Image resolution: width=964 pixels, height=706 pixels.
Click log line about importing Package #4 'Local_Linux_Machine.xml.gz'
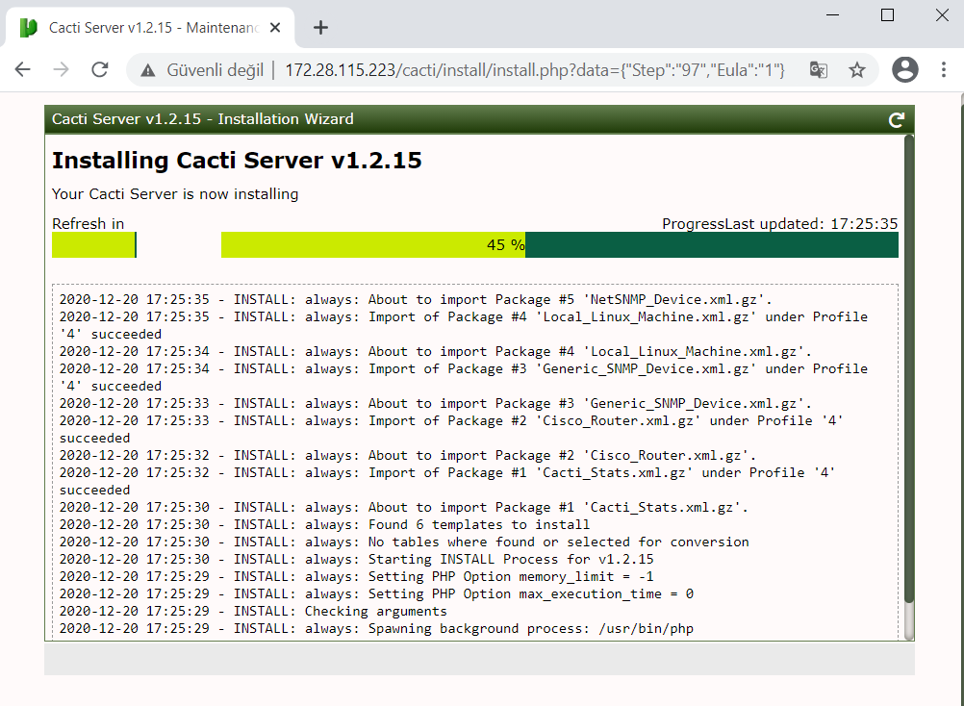click(436, 351)
